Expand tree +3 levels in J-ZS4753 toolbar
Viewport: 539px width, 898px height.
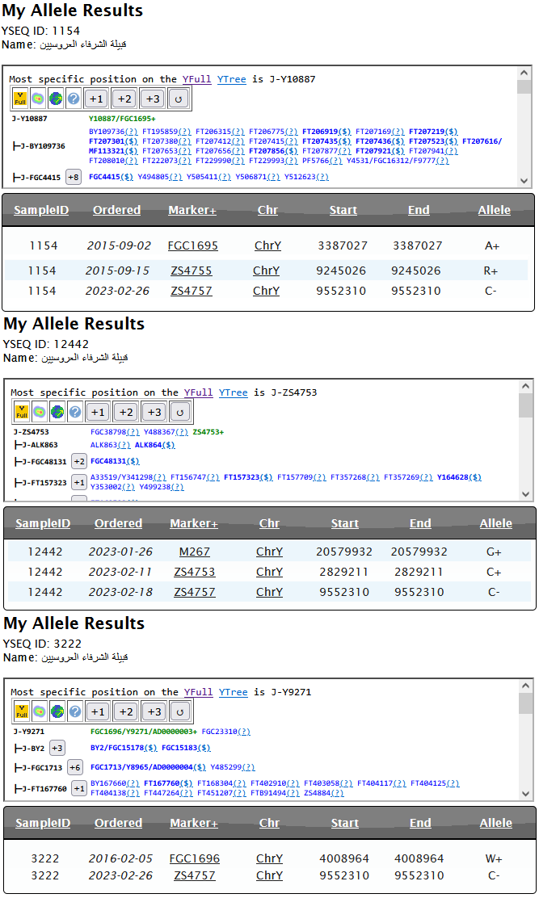click(154, 413)
